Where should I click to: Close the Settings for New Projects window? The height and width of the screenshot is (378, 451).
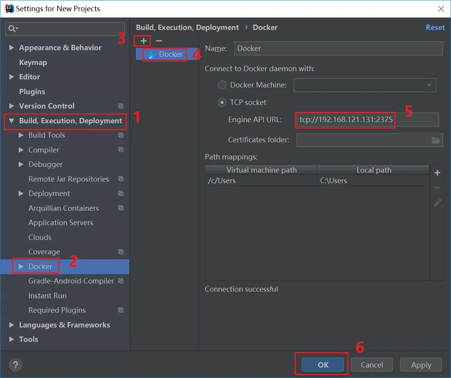441,9
